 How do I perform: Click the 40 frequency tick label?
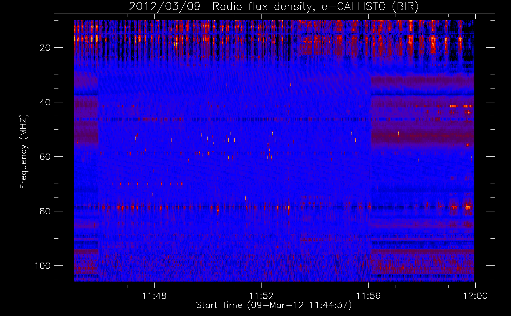click(45, 102)
